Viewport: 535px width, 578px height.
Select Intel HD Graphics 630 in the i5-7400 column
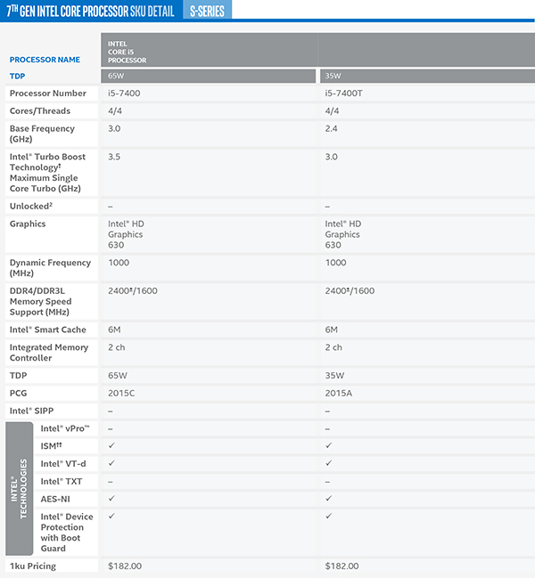pyautogui.click(x=126, y=234)
